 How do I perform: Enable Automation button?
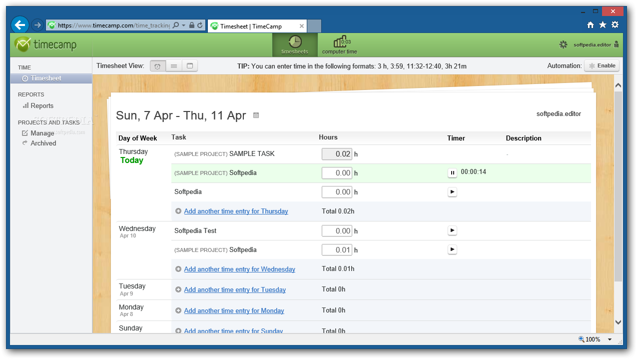tap(602, 65)
